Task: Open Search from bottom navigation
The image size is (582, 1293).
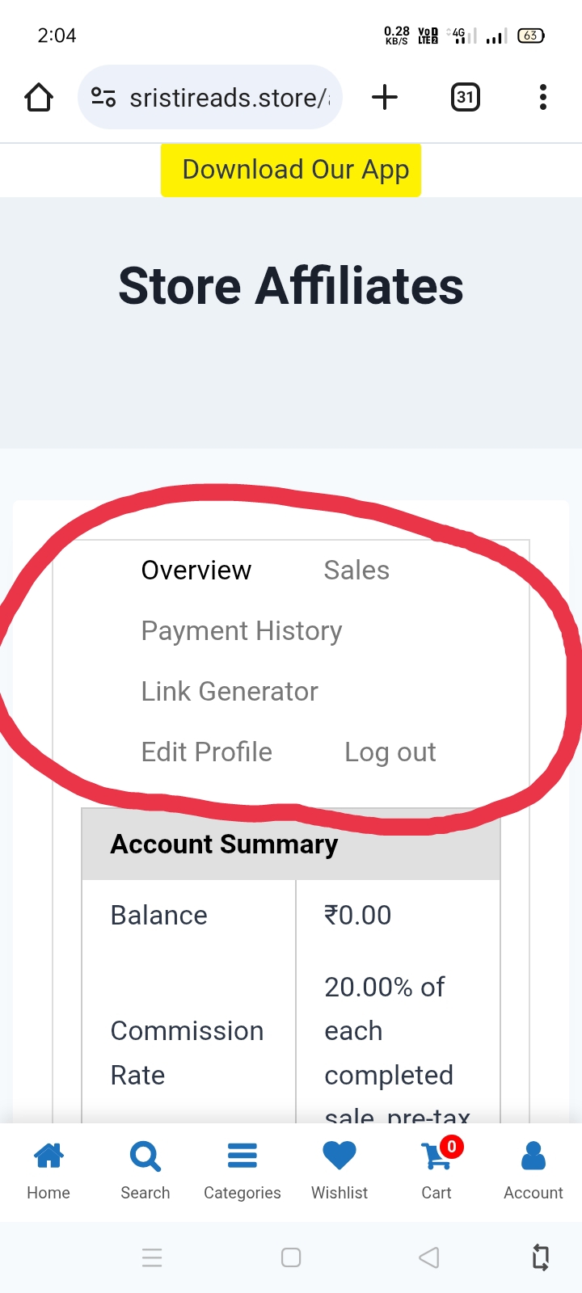Action: [145, 1171]
